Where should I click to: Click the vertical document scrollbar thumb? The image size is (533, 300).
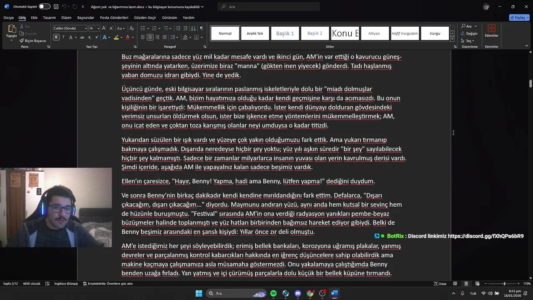click(x=531, y=83)
